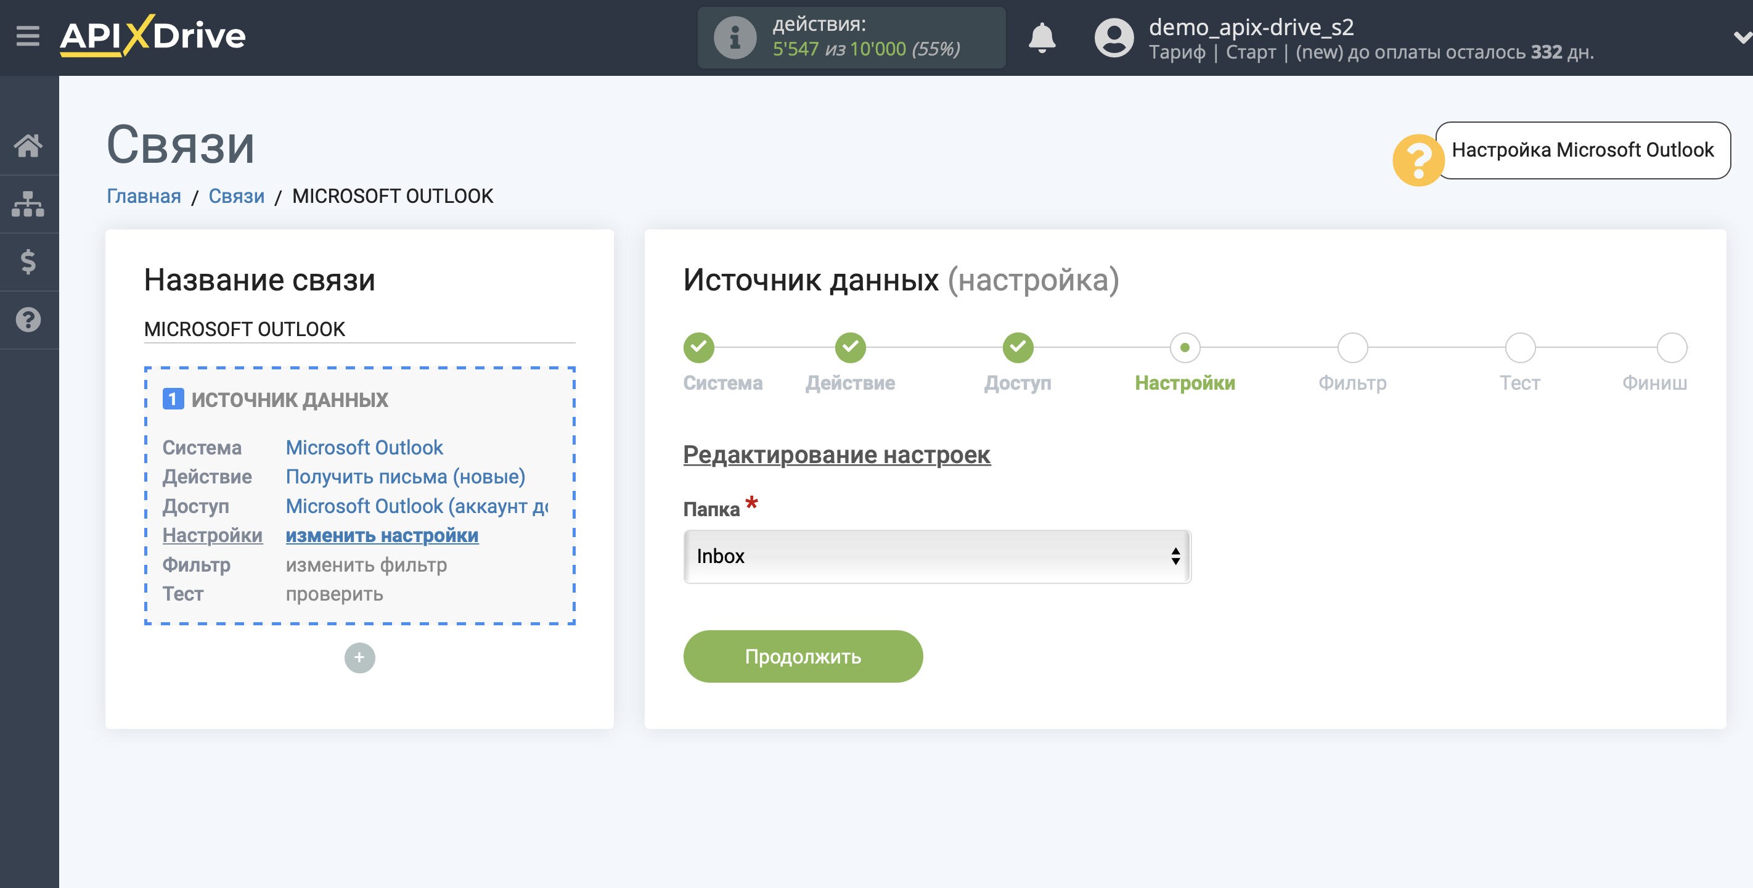This screenshot has width=1753, height=888.
Task: Click the info icon in actions bar
Action: (x=730, y=38)
